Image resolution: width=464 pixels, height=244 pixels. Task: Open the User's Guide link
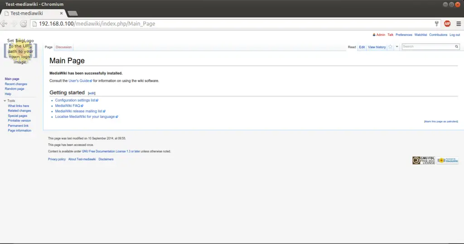80,81
